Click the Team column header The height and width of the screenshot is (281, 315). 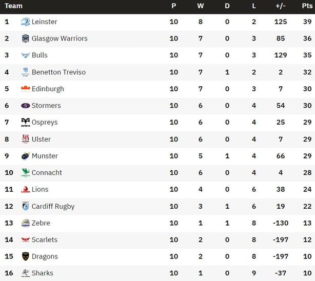(13, 6)
